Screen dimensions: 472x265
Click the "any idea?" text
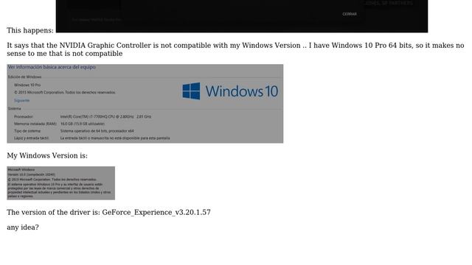23,227
